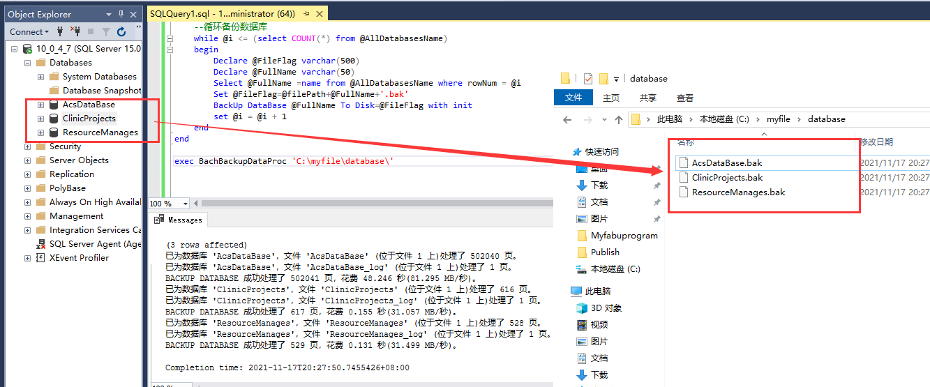Image resolution: width=930 pixels, height=387 pixels.
Task: Expand the System Databases folder
Action: coord(40,77)
